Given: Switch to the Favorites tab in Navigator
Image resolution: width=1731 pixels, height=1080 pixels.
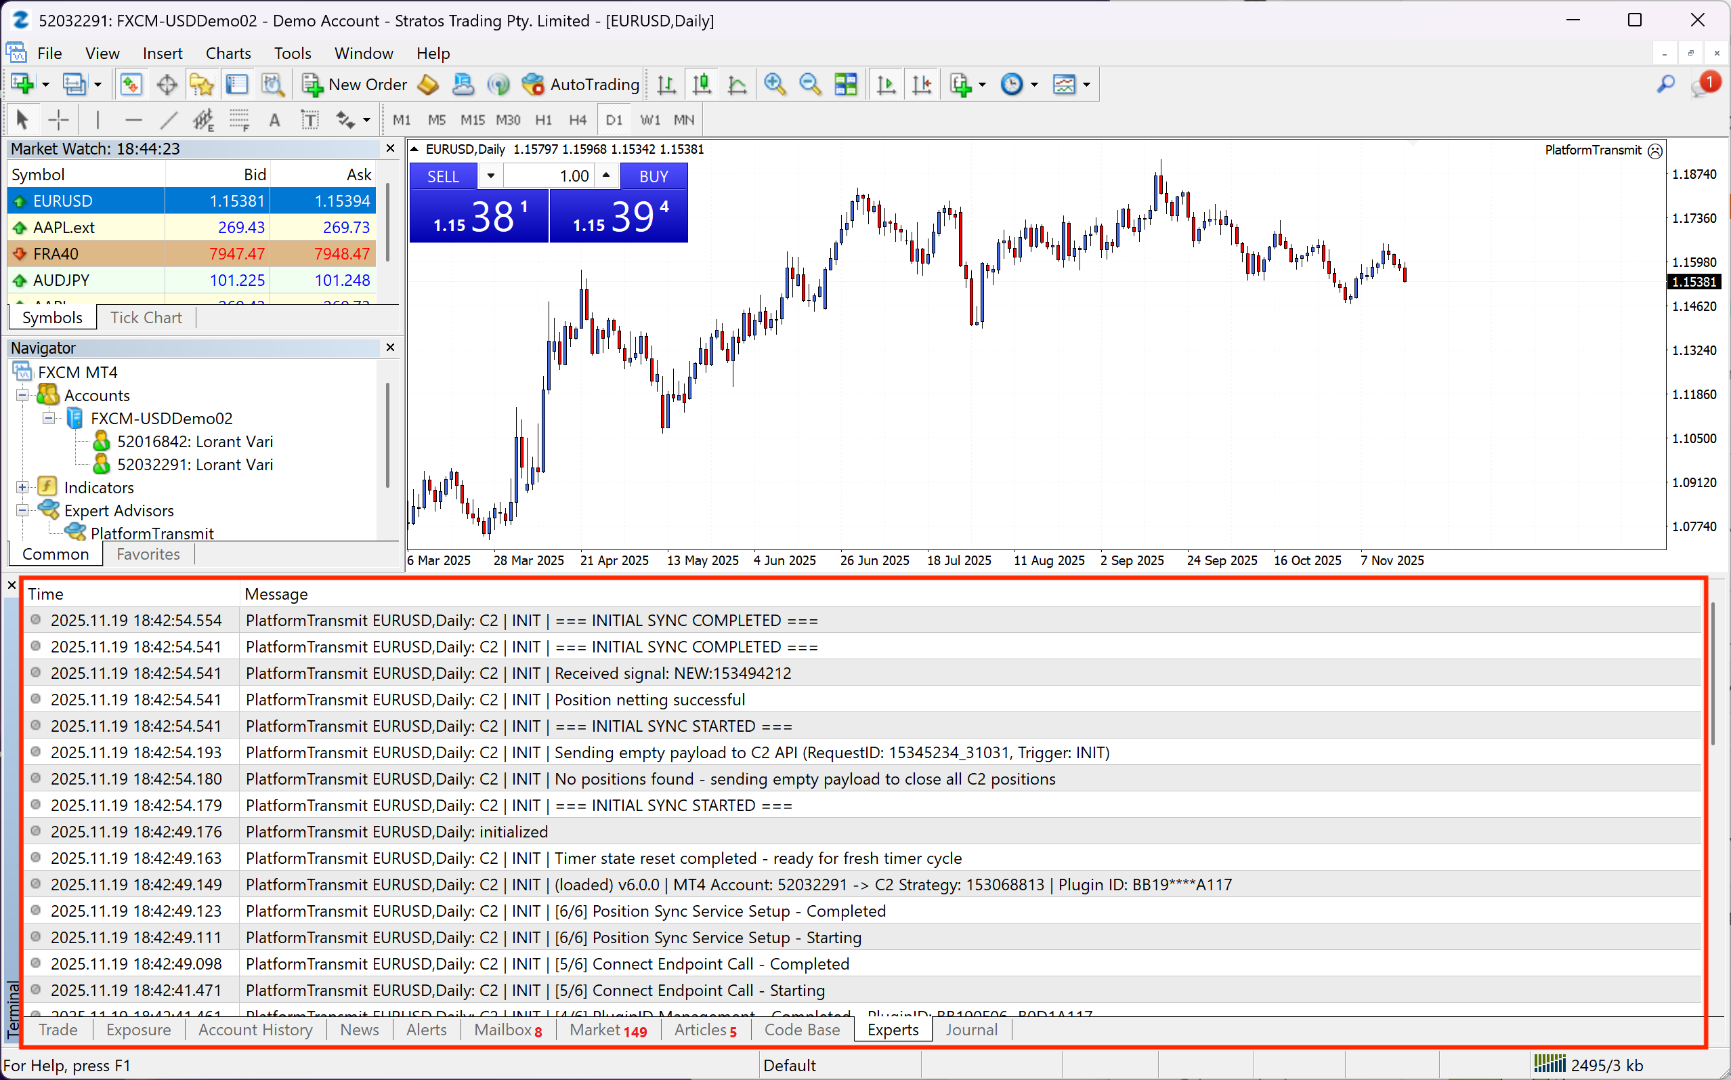Looking at the screenshot, I should 148,554.
